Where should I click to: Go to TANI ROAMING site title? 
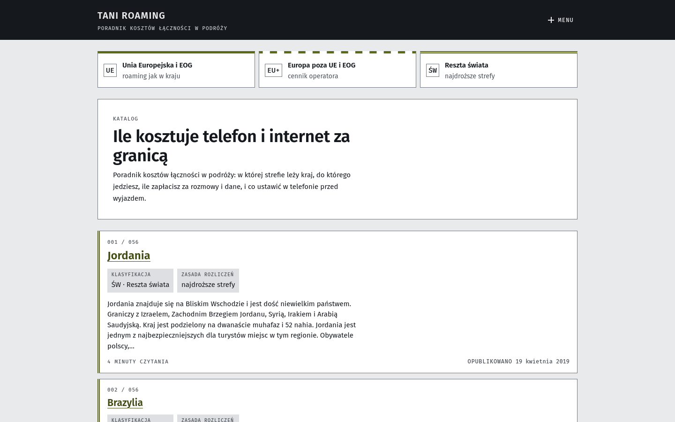pyautogui.click(x=131, y=15)
